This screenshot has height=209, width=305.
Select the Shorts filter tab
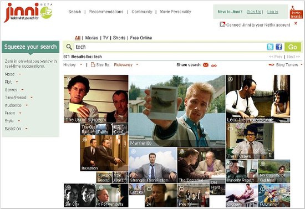click(119, 38)
